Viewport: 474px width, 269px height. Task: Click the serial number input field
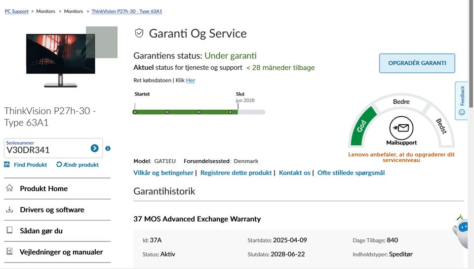[x=47, y=149]
